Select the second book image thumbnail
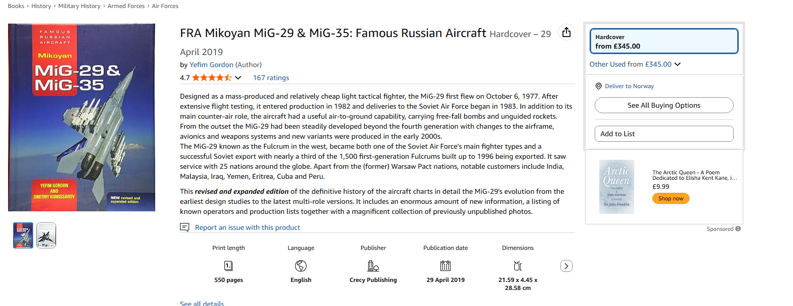This screenshot has height=306, width=793. click(x=46, y=235)
